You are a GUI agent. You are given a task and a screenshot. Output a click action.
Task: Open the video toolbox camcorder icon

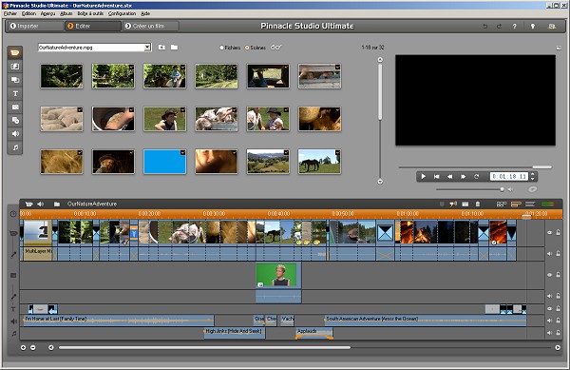(x=29, y=204)
